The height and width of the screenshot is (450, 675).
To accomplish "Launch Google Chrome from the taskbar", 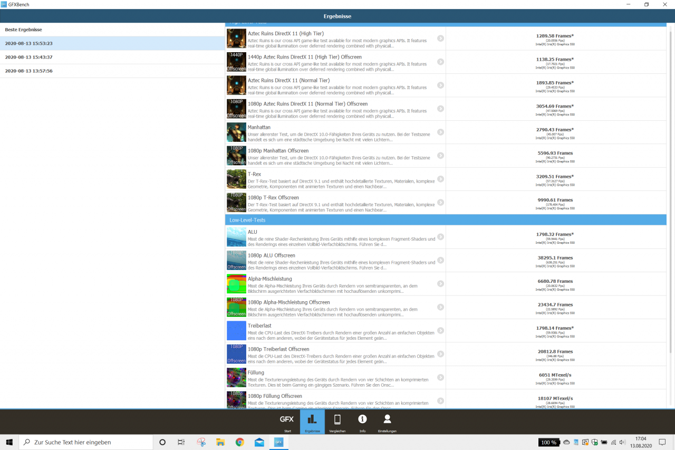I will click(x=240, y=442).
